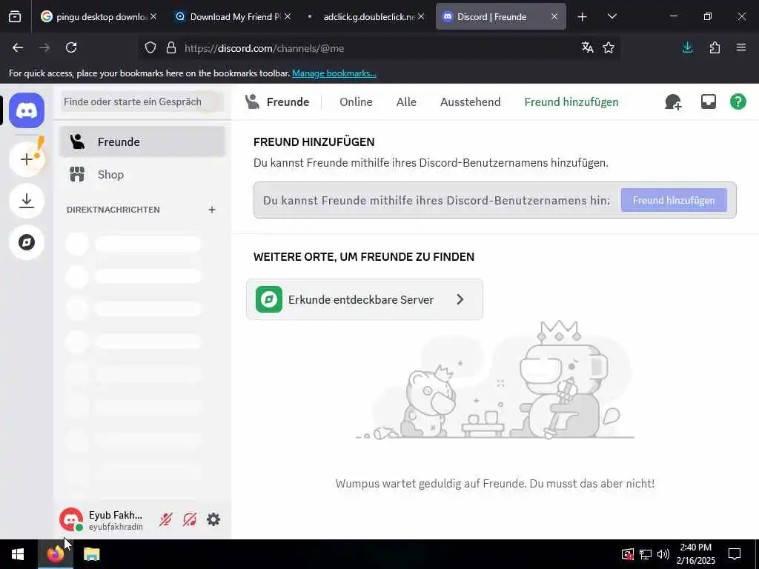Start new group DM icon in header
Screen dimensions: 759x569
tap(673, 102)
